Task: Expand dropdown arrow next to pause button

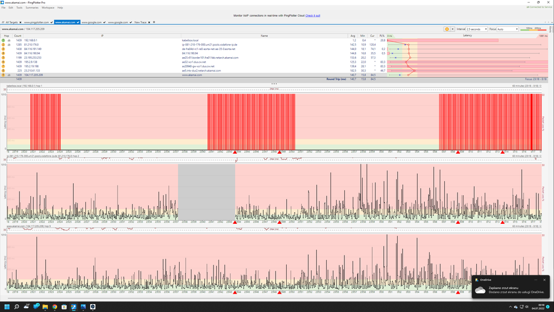Action: pyautogui.click(x=453, y=29)
